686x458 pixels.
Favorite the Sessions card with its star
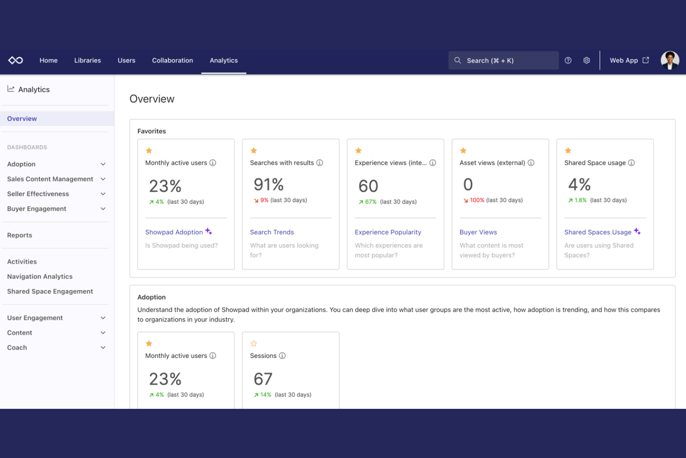click(x=254, y=343)
